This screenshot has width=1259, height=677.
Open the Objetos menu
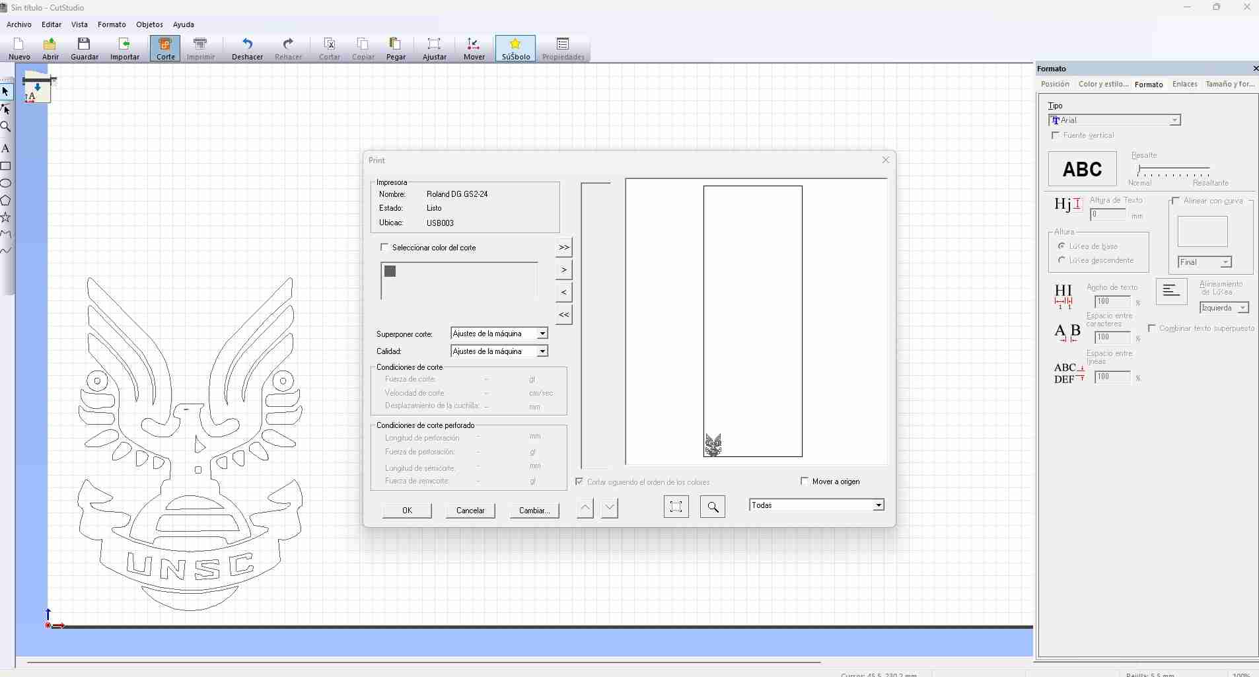[x=149, y=24]
